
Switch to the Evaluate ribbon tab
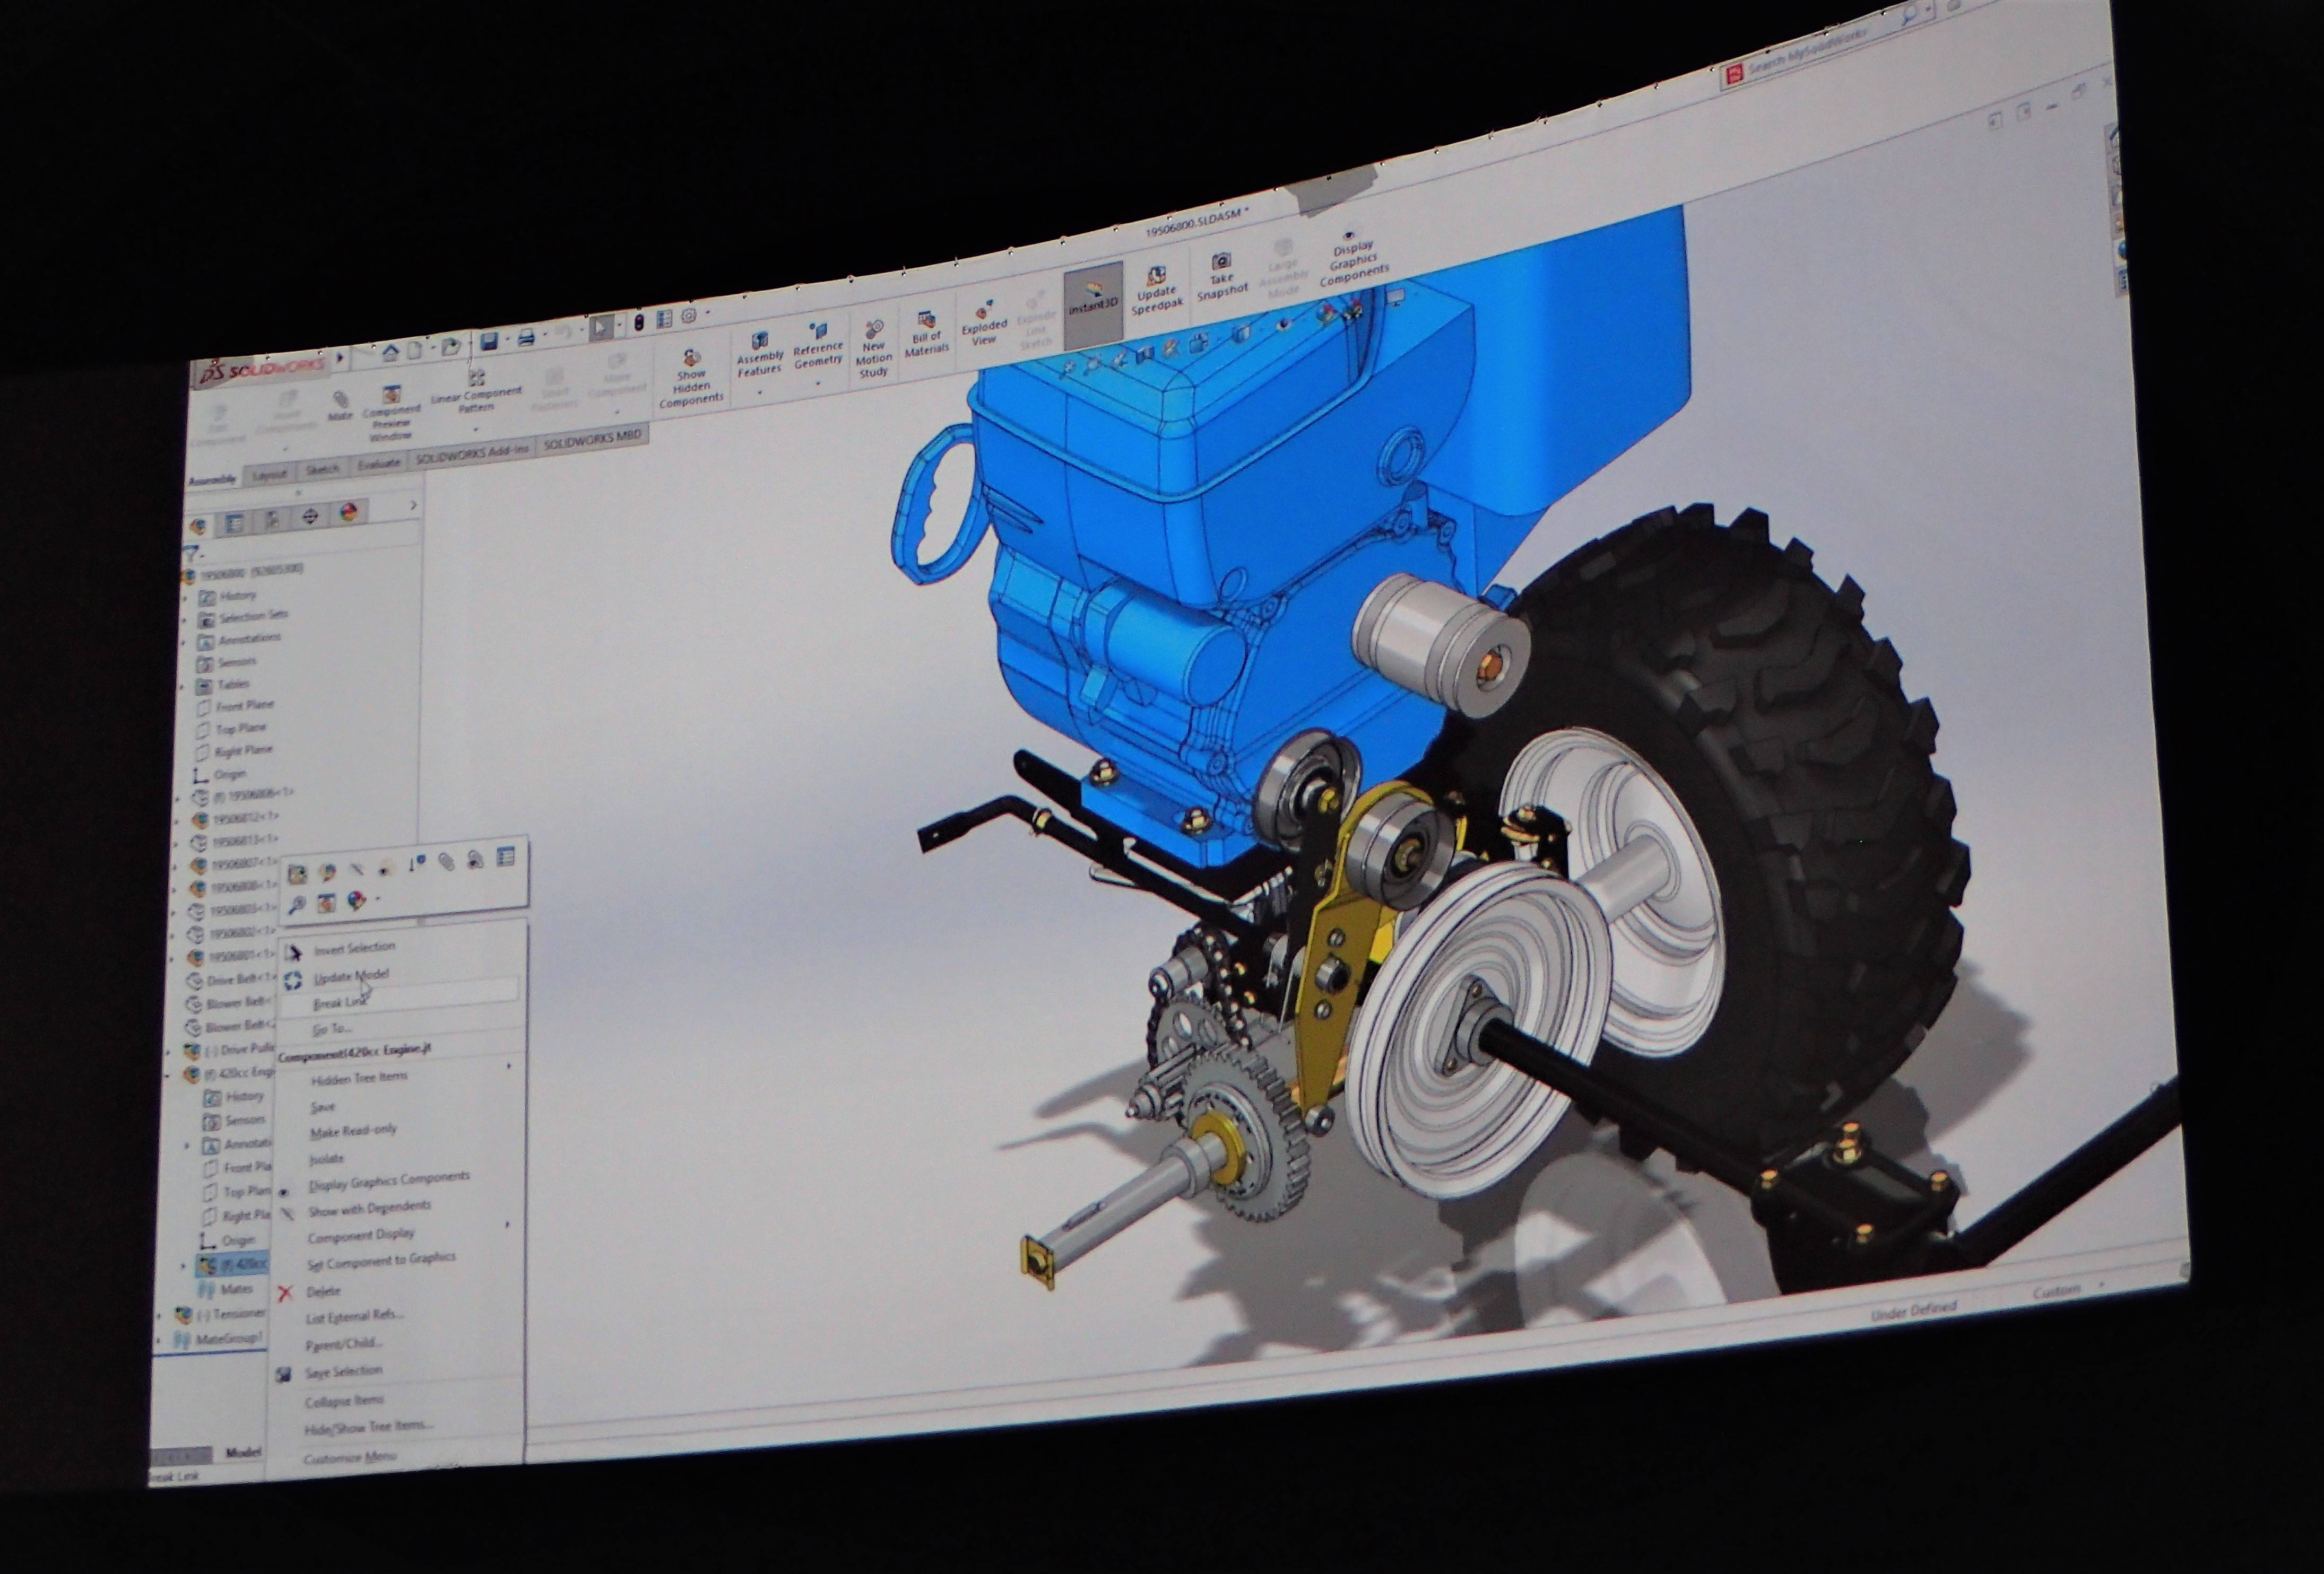click(378, 464)
